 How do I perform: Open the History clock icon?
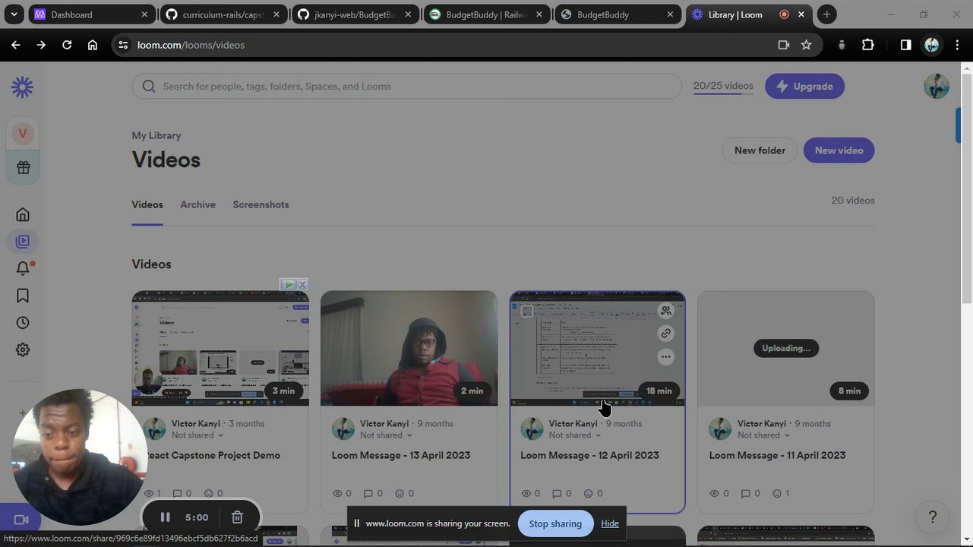23,323
